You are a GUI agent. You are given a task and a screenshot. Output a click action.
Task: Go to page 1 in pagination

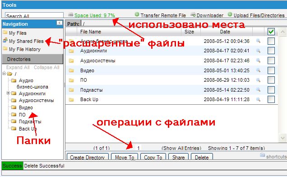(x=139, y=148)
